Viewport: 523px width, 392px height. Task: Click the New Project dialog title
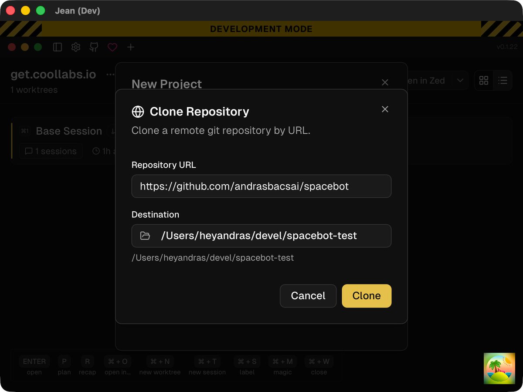(x=167, y=84)
